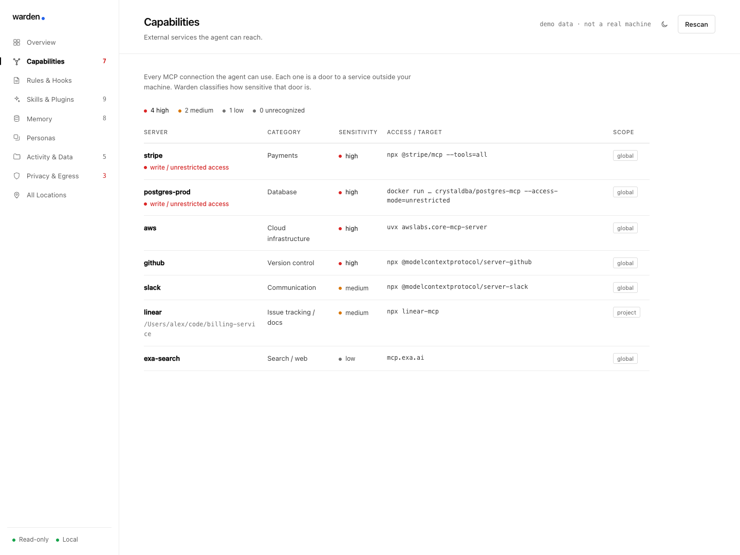
Task: Click the SENSITIVITY column header
Action: coord(358,133)
